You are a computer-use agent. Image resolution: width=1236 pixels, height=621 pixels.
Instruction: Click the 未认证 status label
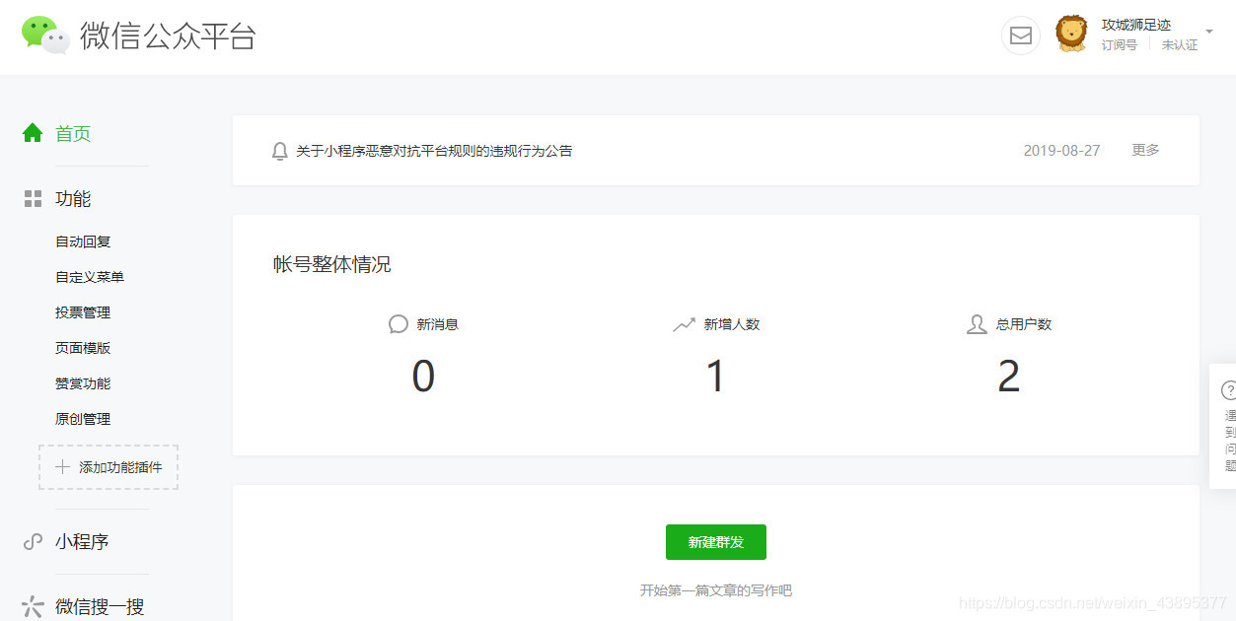tap(1180, 45)
